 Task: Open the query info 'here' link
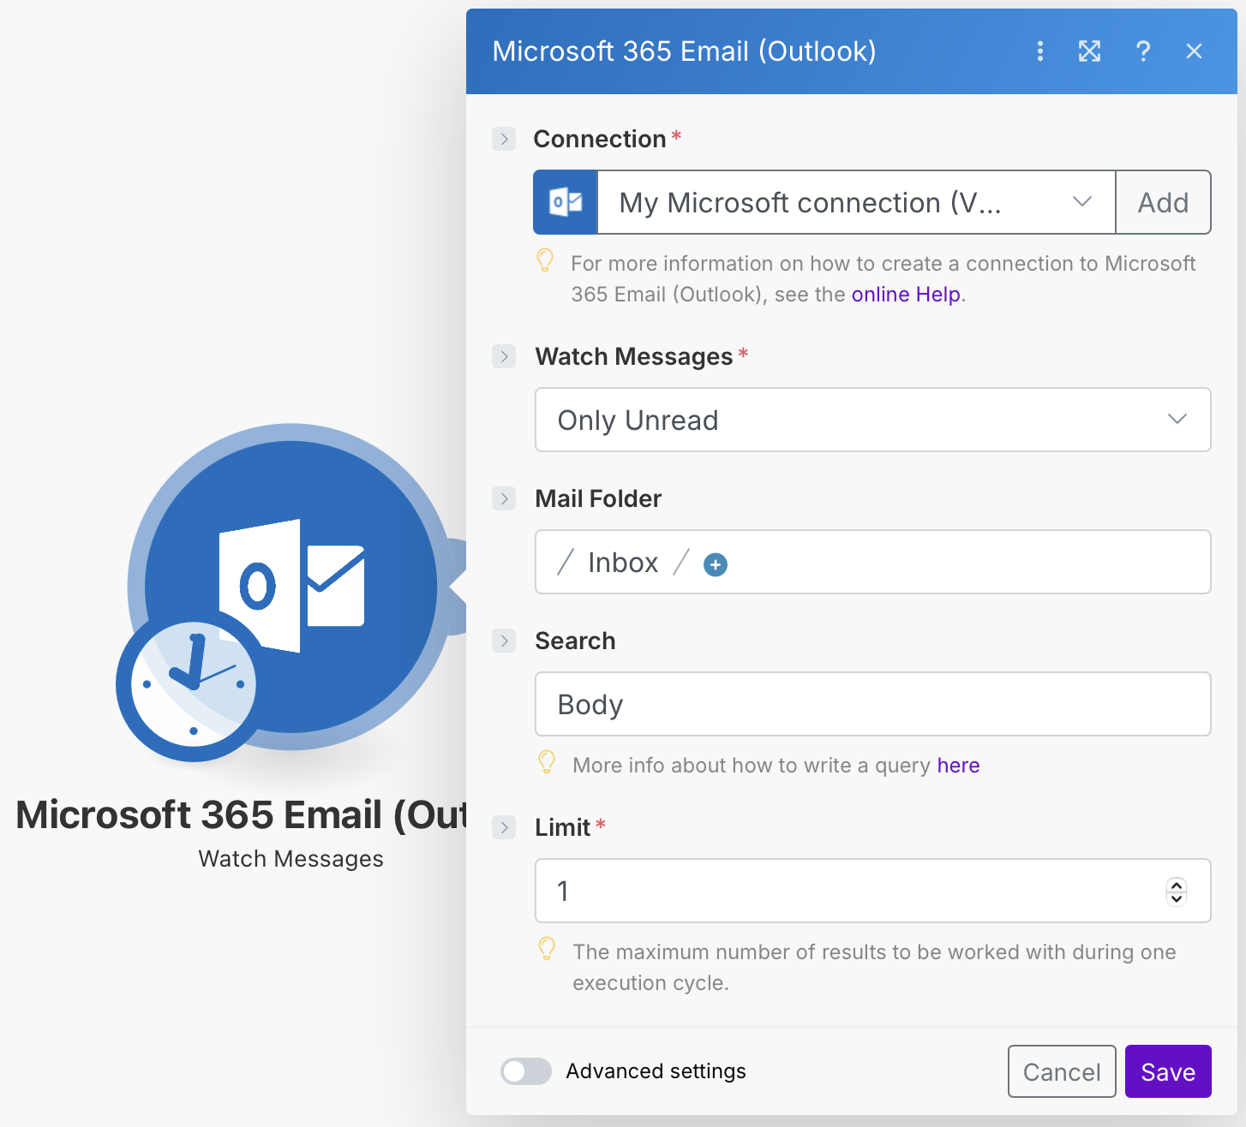(x=958, y=766)
